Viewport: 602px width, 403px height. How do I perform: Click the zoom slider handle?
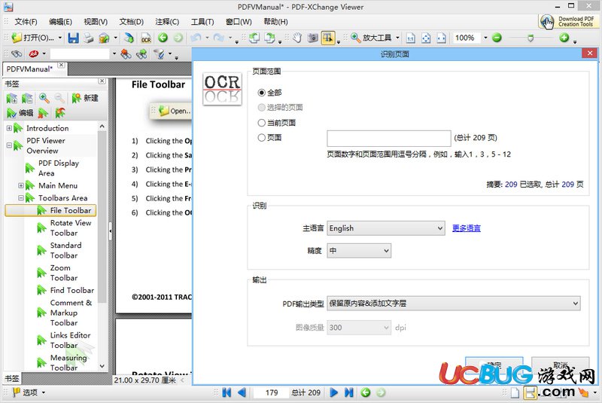pyautogui.click(x=531, y=38)
